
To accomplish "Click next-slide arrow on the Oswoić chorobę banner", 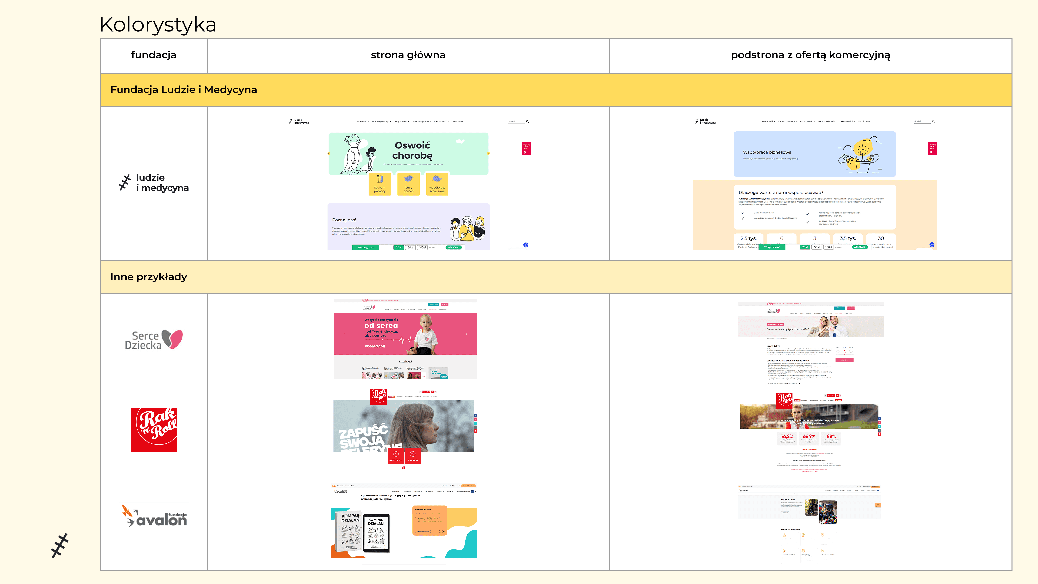I will [488, 153].
